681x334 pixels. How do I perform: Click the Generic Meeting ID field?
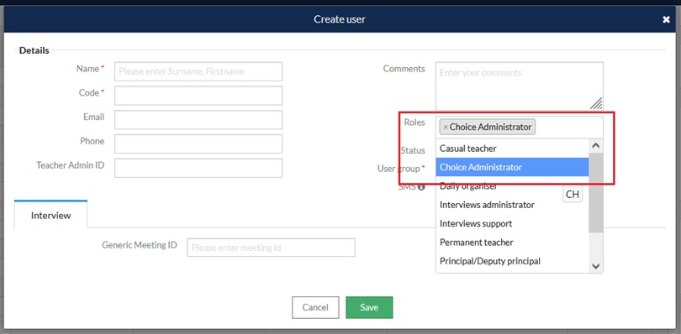271,248
